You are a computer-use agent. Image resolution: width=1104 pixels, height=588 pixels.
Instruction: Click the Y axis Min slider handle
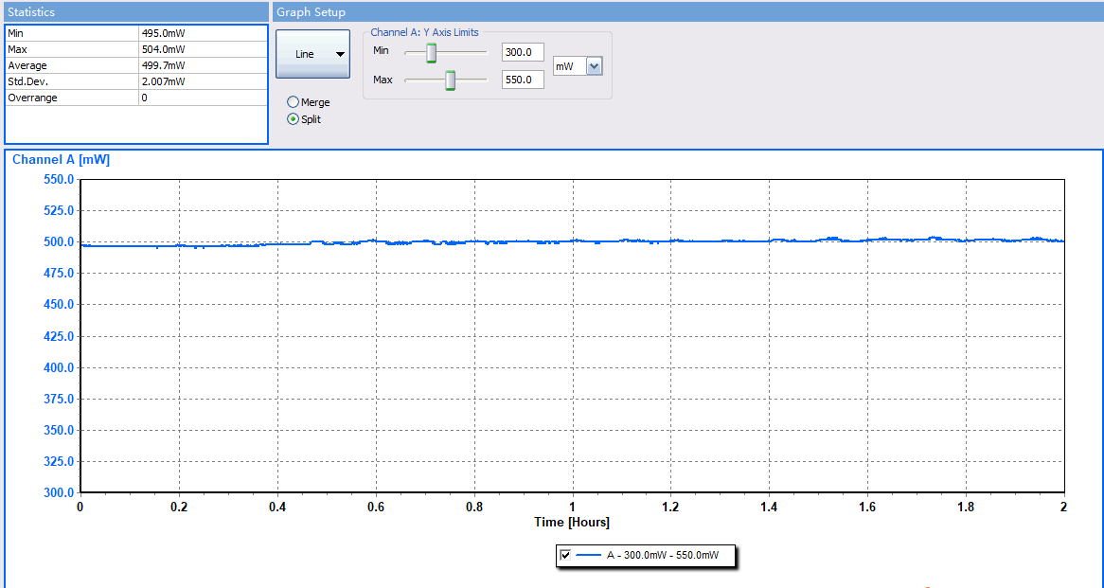tap(431, 53)
